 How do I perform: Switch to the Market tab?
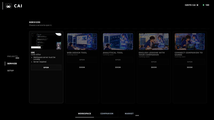[x=129, y=114]
